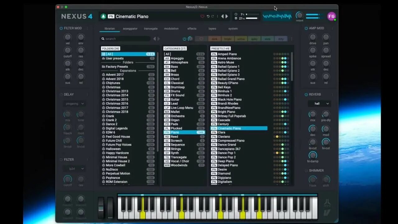This screenshot has width=398, height=224.
Task: Select the 'Vocal / Choir' category
Action: [184, 161]
